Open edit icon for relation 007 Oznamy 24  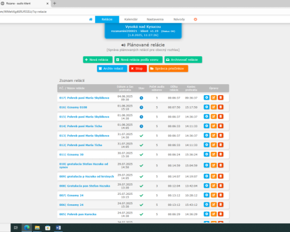213,195
